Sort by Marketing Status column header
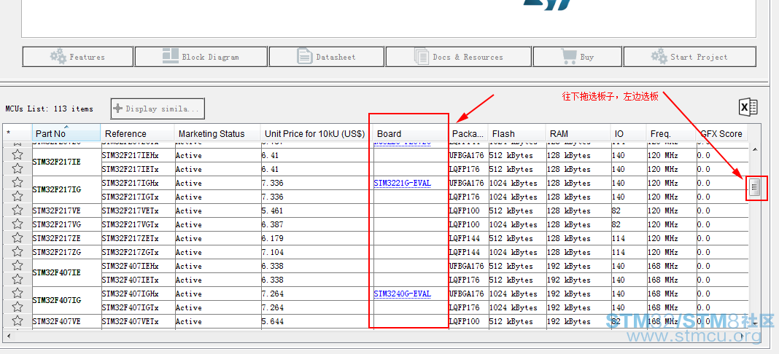This screenshot has width=779, height=354. [217, 133]
